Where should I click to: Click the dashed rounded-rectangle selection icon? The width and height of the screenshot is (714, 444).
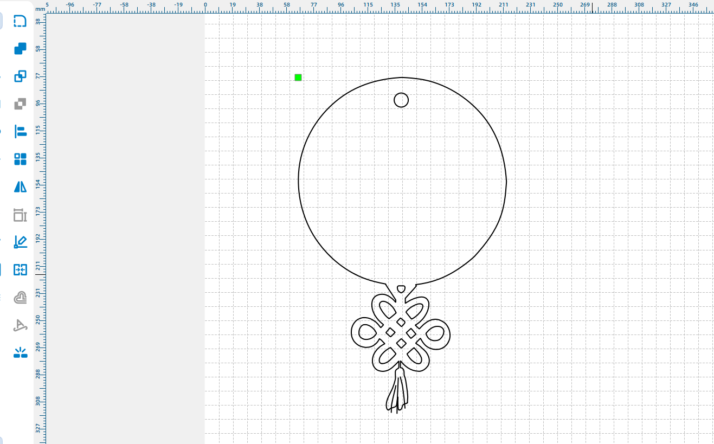(x=20, y=21)
